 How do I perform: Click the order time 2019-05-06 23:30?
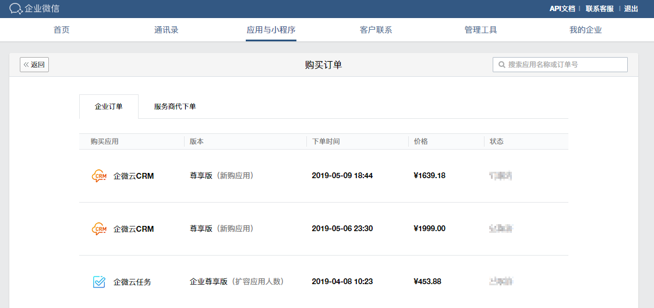[x=342, y=229]
